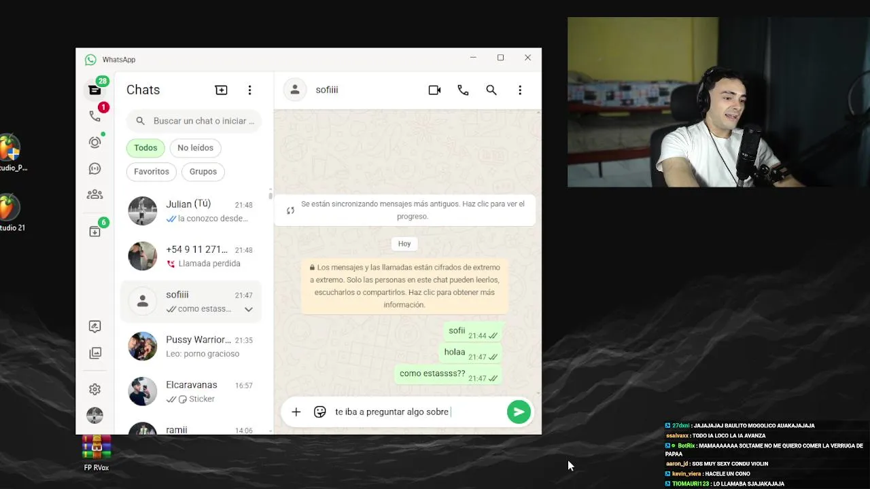The image size is (870, 489).
Task: Open the +54 9 11 271 chat
Action: coord(191,256)
